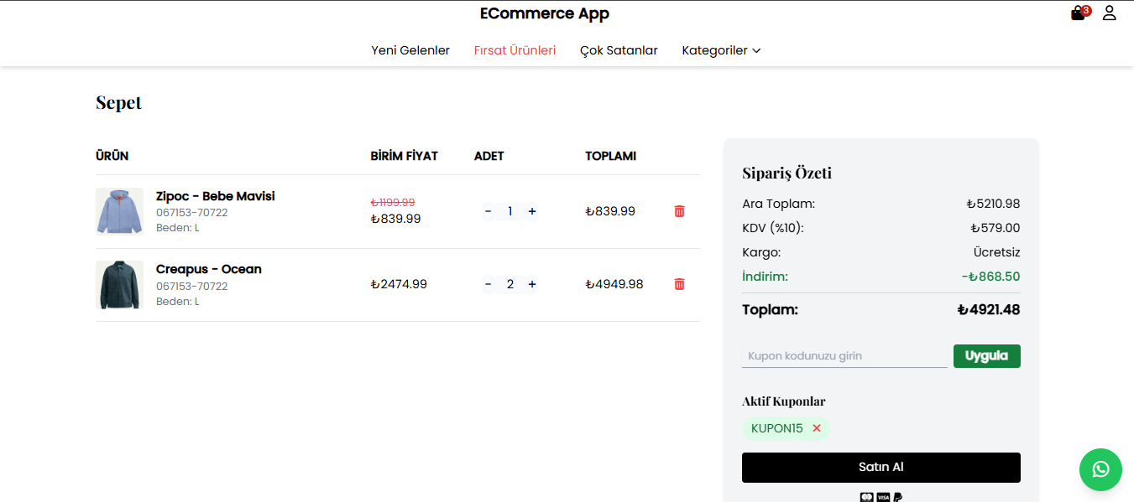Image resolution: width=1134 pixels, height=502 pixels.
Task: Open Creapus - Ocean product thumbnail
Action: coord(119,284)
